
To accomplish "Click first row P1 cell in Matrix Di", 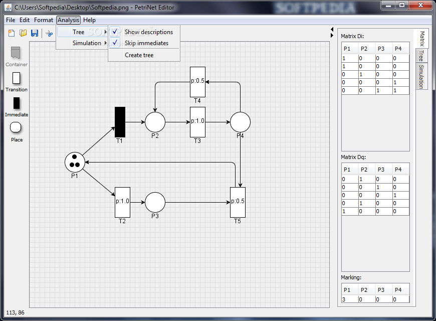I will pos(350,58).
